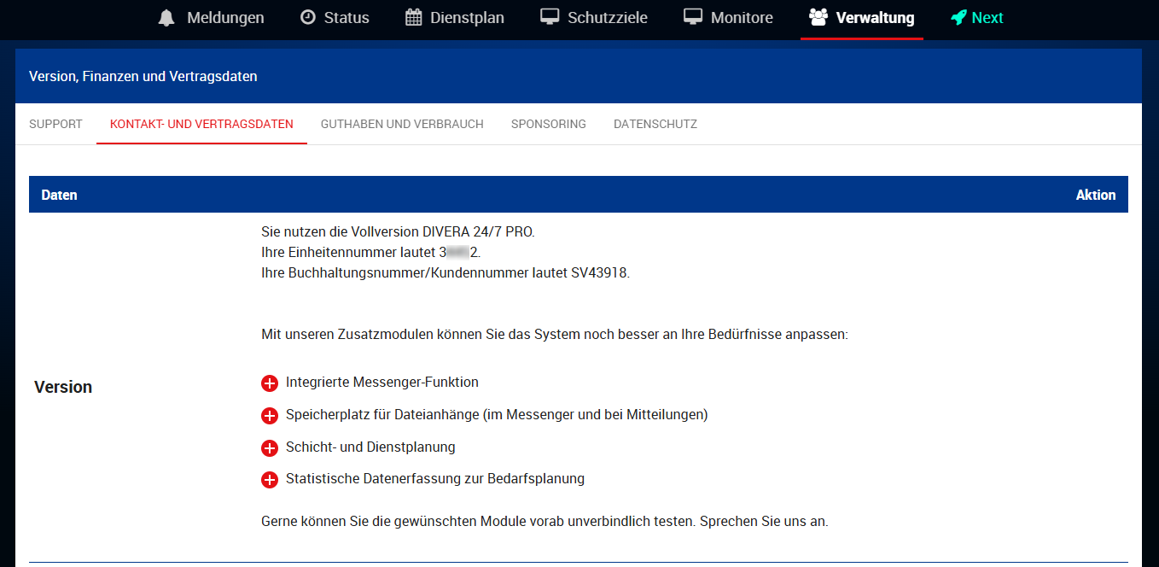Click the Version row label
Image resolution: width=1159 pixels, height=567 pixels.
(x=63, y=387)
